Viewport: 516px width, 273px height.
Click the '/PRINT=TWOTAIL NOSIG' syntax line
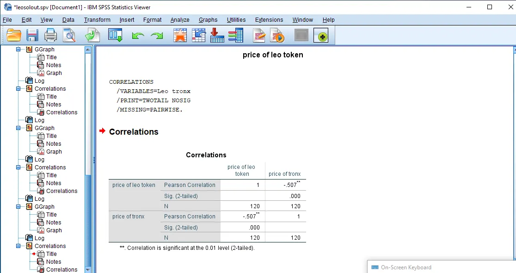(154, 100)
